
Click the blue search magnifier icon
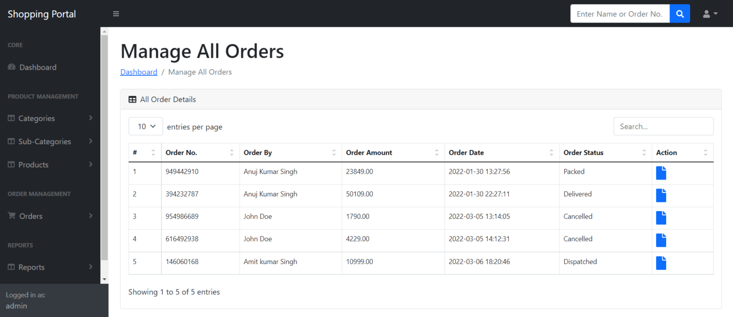[x=680, y=13]
